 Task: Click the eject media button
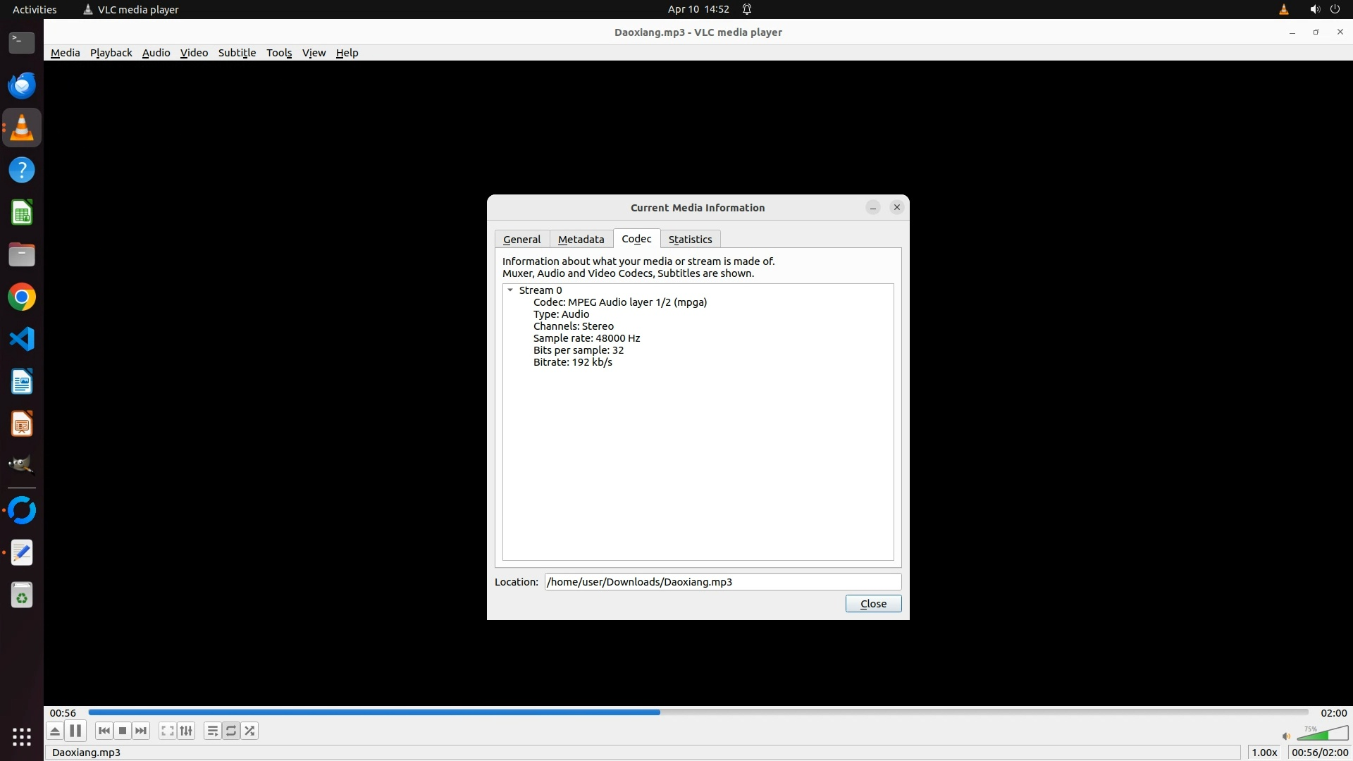coord(55,731)
